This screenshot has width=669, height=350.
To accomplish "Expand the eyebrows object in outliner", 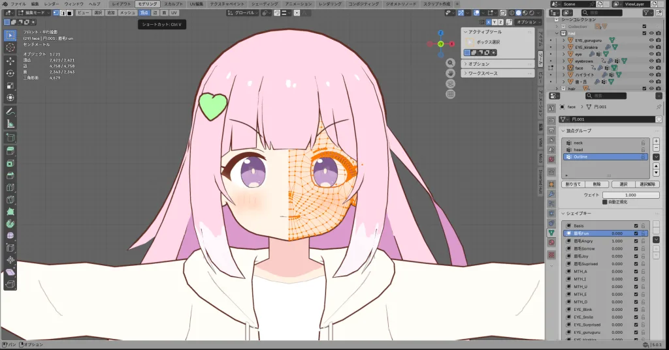I will click(564, 61).
